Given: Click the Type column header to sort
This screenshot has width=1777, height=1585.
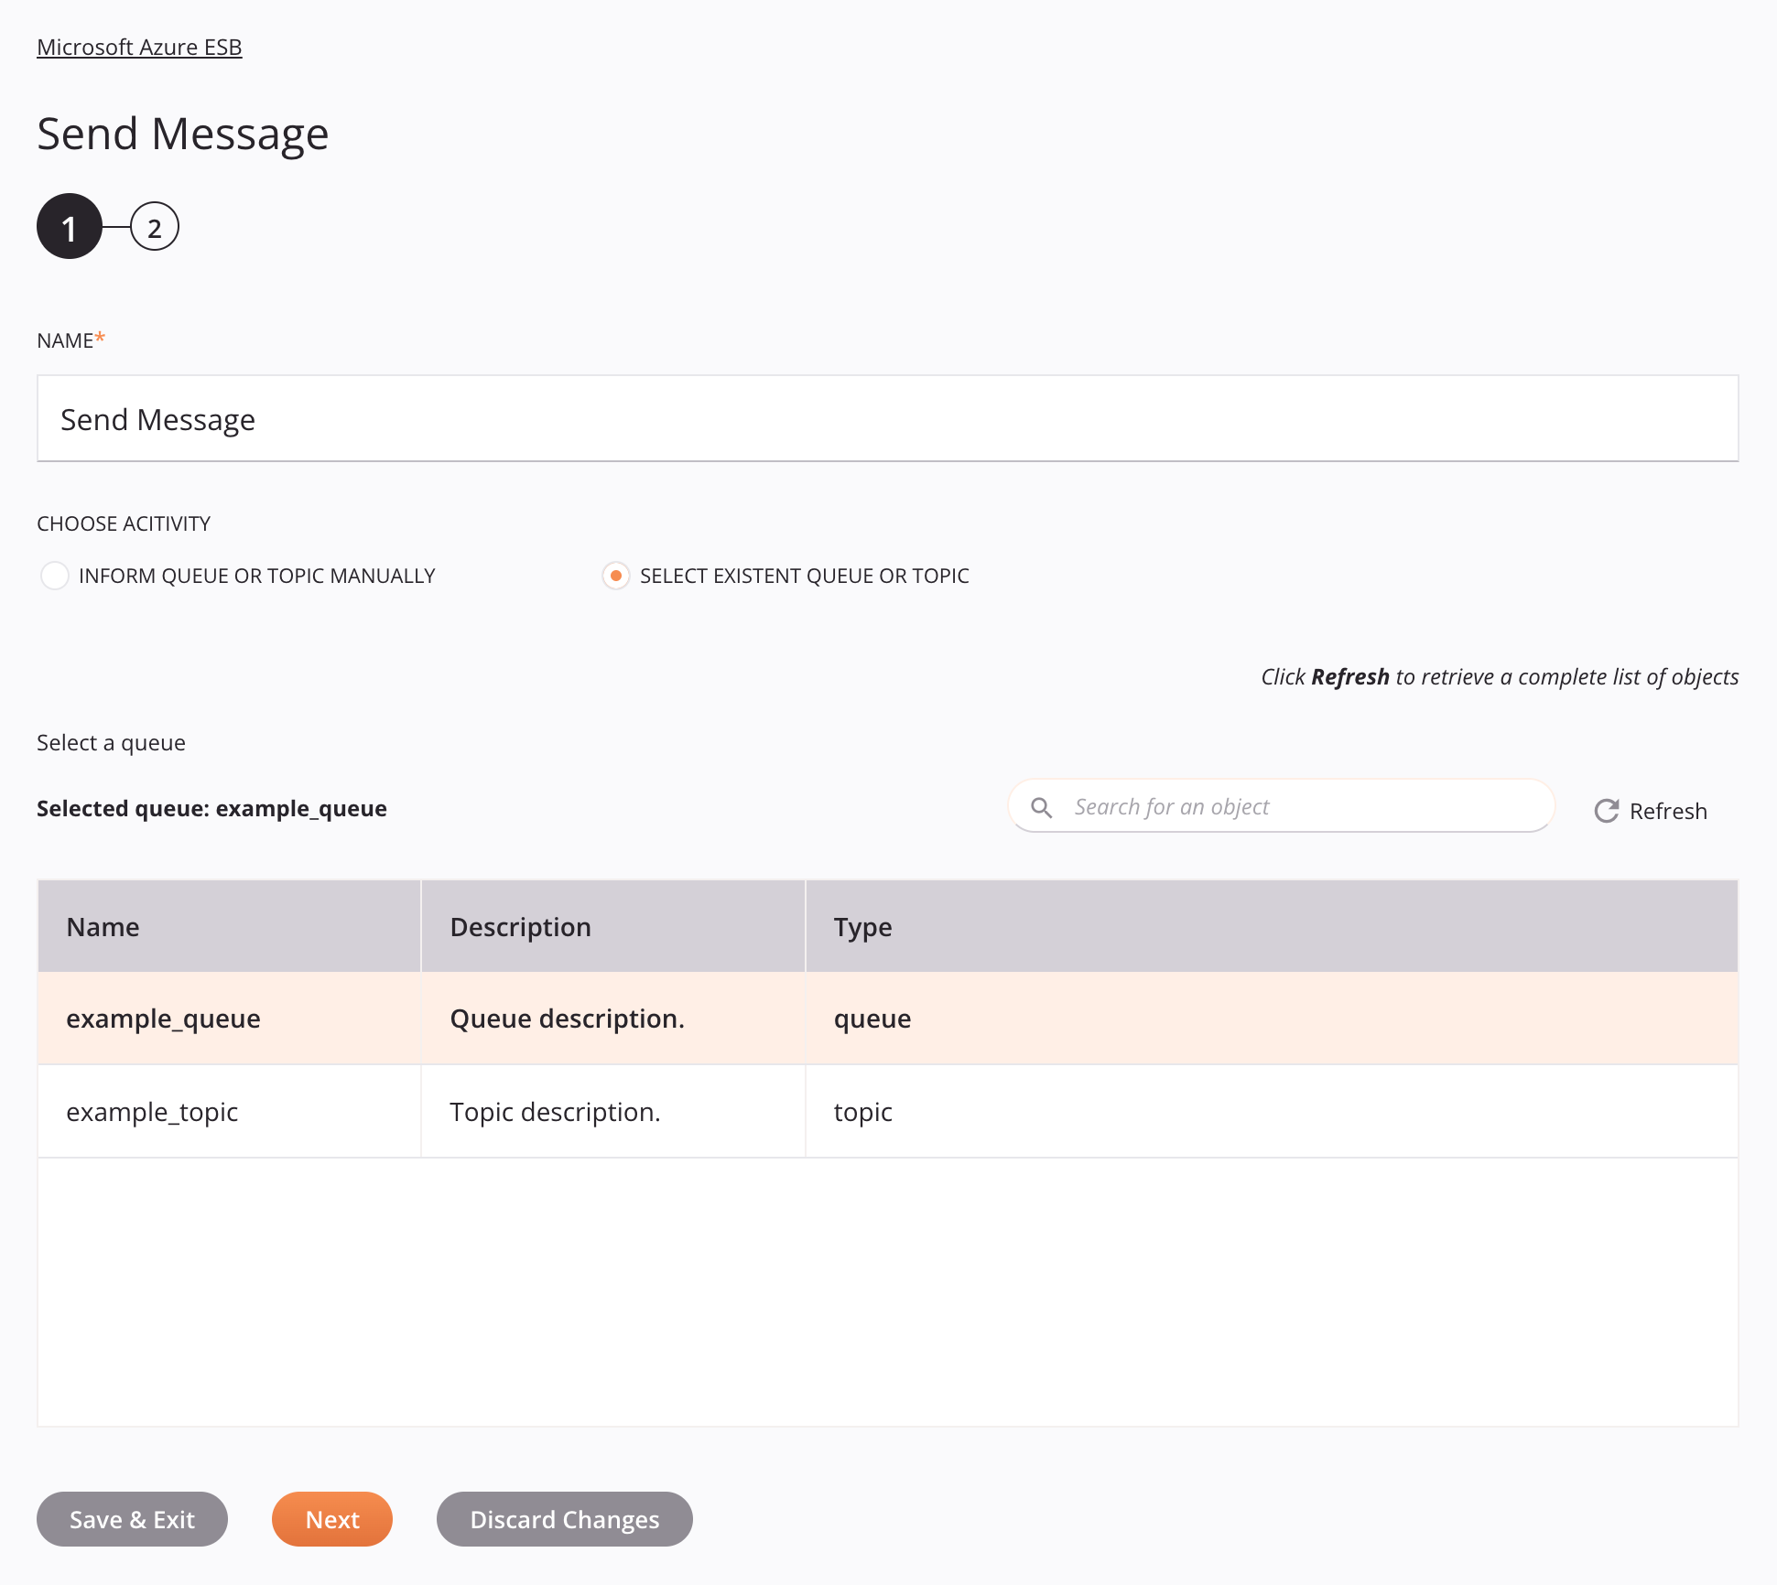Looking at the screenshot, I should 861,925.
